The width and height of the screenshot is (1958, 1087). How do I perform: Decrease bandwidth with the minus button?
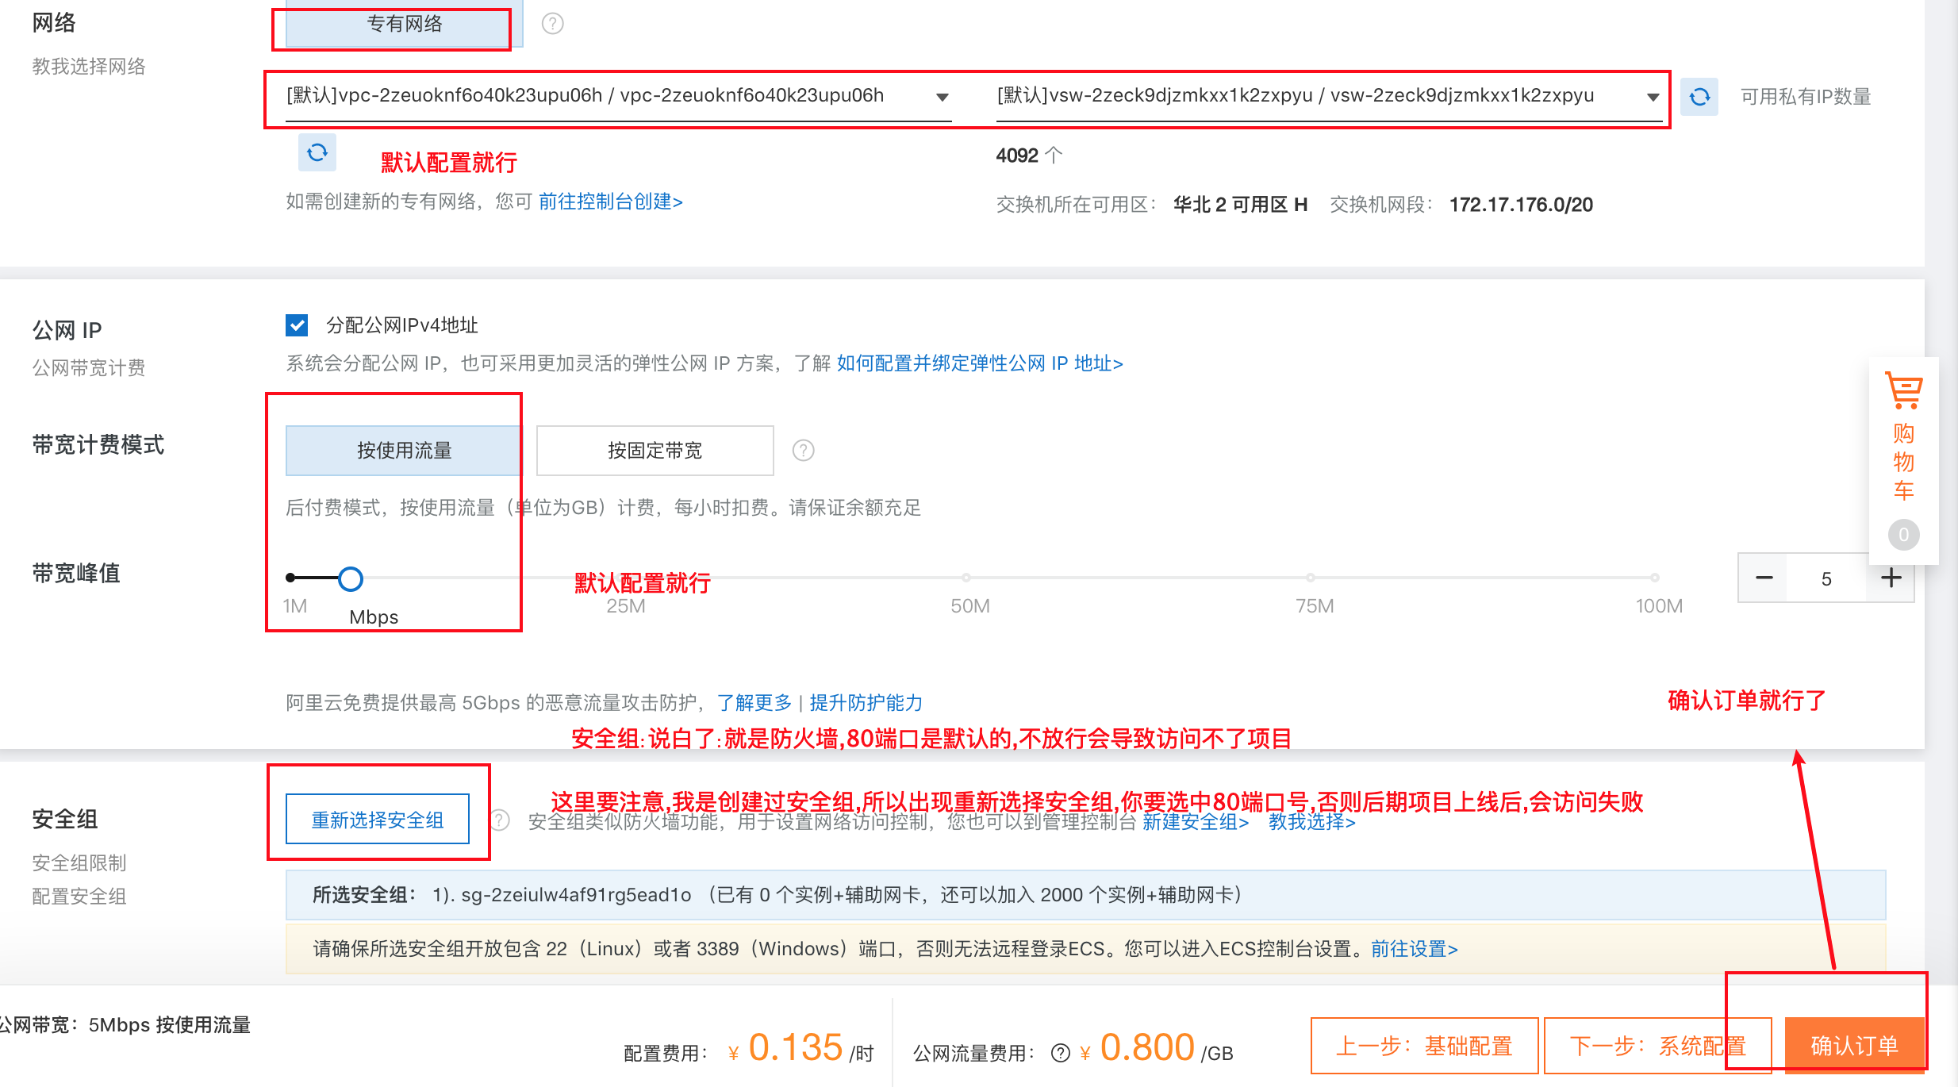click(1764, 578)
